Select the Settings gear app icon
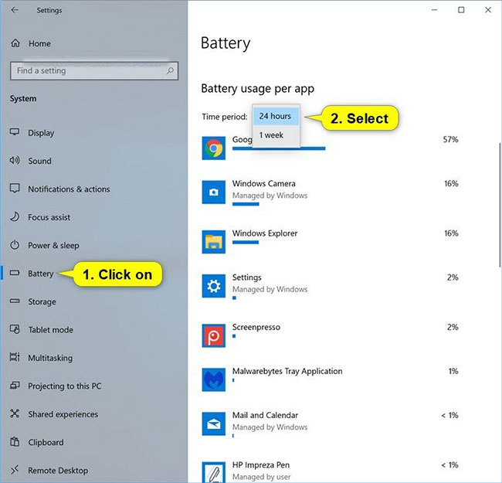This screenshot has height=483, width=502. pyautogui.click(x=213, y=286)
